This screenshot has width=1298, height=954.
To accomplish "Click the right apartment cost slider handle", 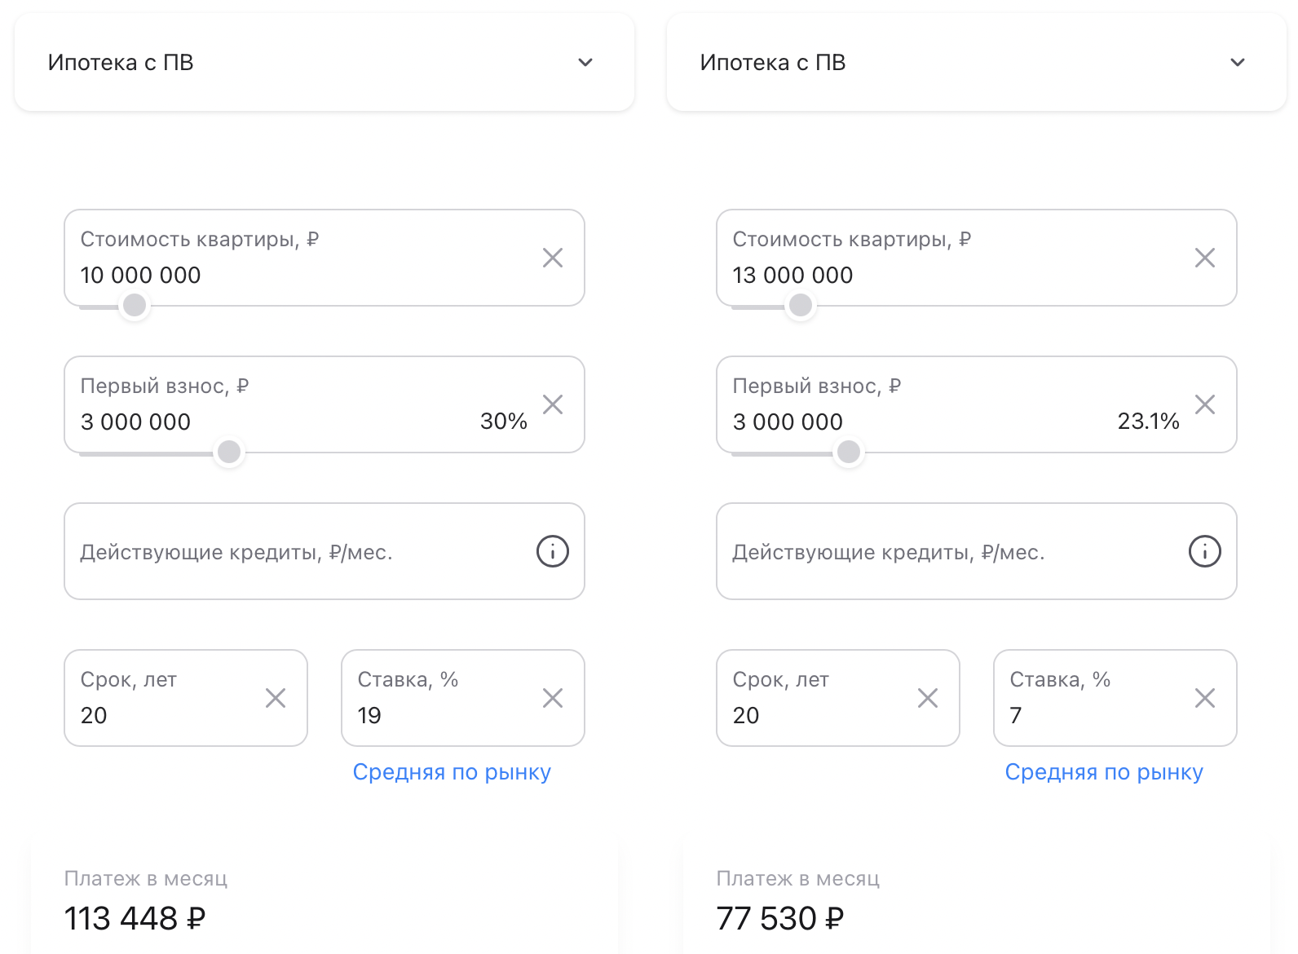I will pos(801,306).
